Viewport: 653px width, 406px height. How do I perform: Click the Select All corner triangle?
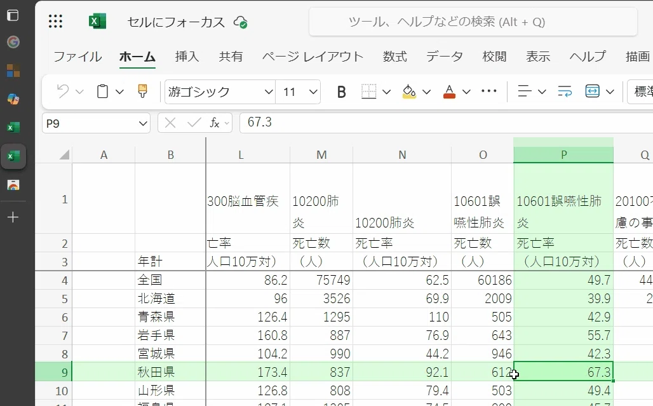coord(64,155)
